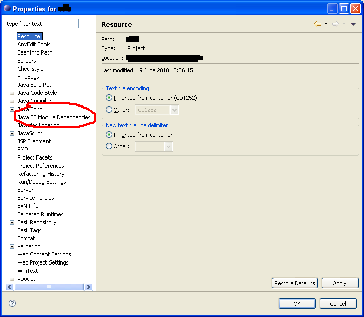This screenshot has width=364, height=317.
Task: Expand the Task Repository tree node
Action: [x=12, y=222]
